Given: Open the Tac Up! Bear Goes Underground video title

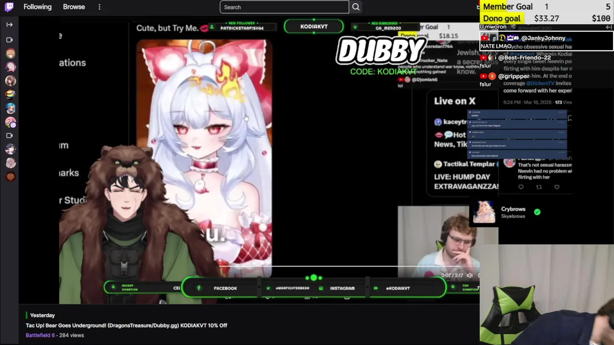Looking at the screenshot, I should 127,325.
